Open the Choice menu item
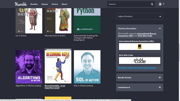The image size is (180, 101). (55, 4)
